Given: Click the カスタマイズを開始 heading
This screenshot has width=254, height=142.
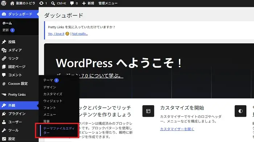Looking at the screenshot, I should [182, 108].
